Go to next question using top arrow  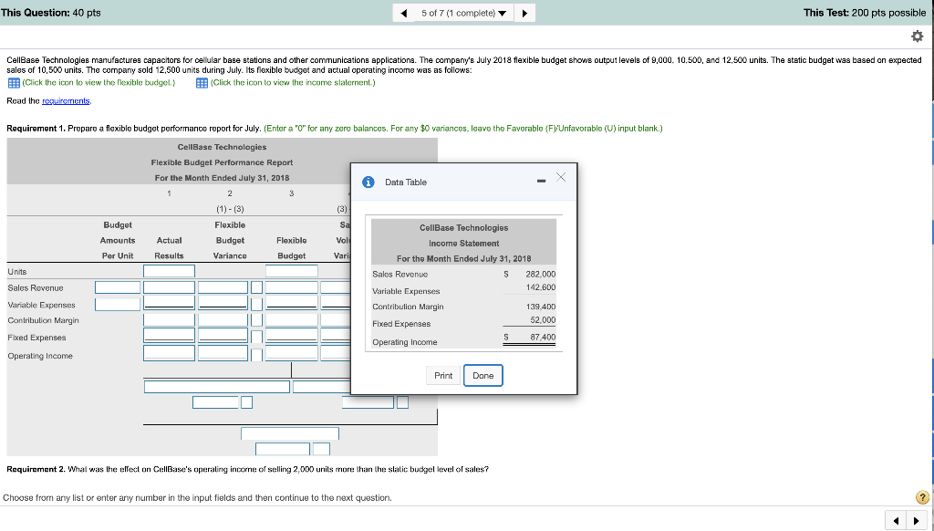524,13
